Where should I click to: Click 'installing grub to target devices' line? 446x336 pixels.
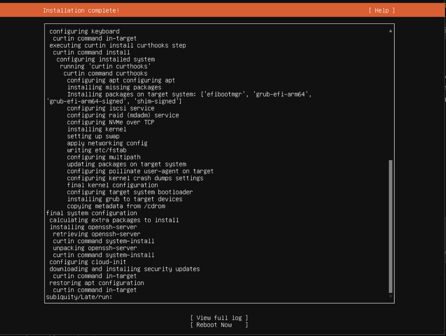[x=125, y=199]
